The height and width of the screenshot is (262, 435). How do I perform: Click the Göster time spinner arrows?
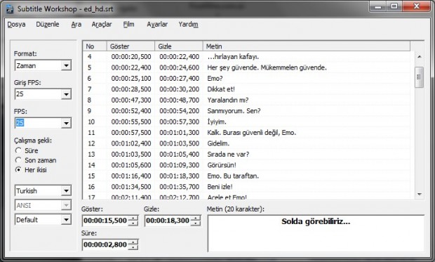(133, 221)
